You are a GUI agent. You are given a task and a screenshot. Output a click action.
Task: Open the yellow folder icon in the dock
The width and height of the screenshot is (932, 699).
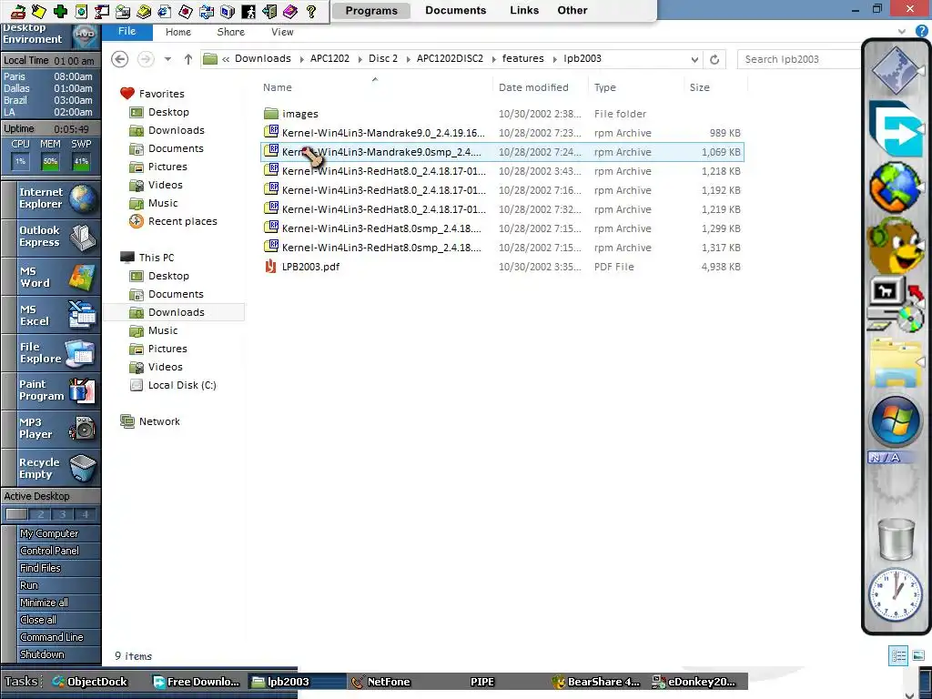[x=897, y=362]
